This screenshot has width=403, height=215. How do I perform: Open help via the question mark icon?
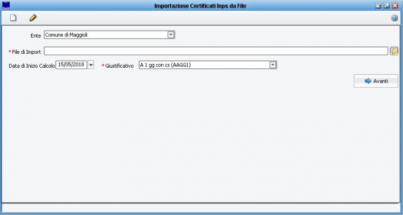pyautogui.click(x=394, y=18)
